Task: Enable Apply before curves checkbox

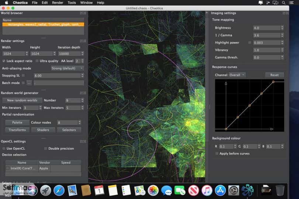Action: [217, 153]
